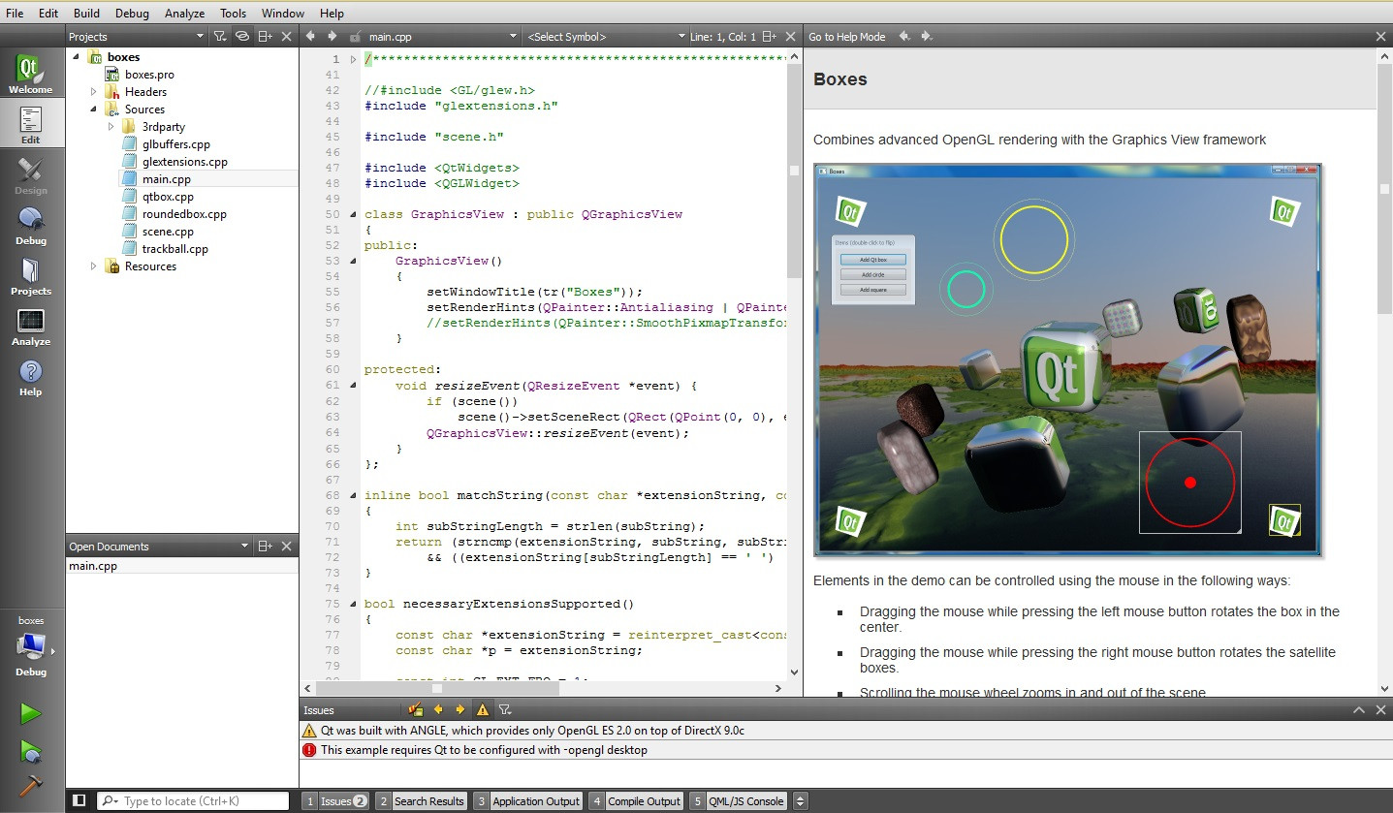Build the project with the hammer icon

31,786
